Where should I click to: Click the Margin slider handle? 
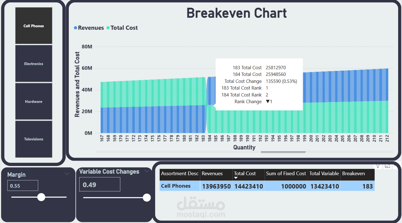pyautogui.click(x=41, y=197)
